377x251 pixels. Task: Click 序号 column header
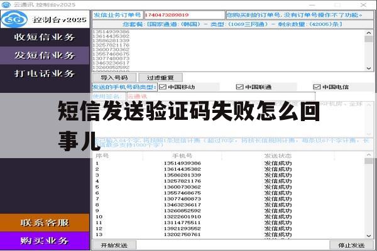pyautogui.click(x=102, y=156)
